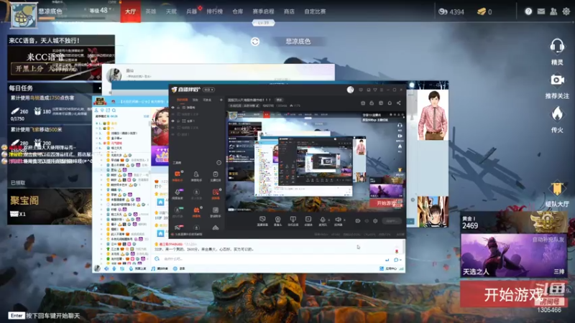Click the 推荐关注 camera icon

(x=557, y=80)
